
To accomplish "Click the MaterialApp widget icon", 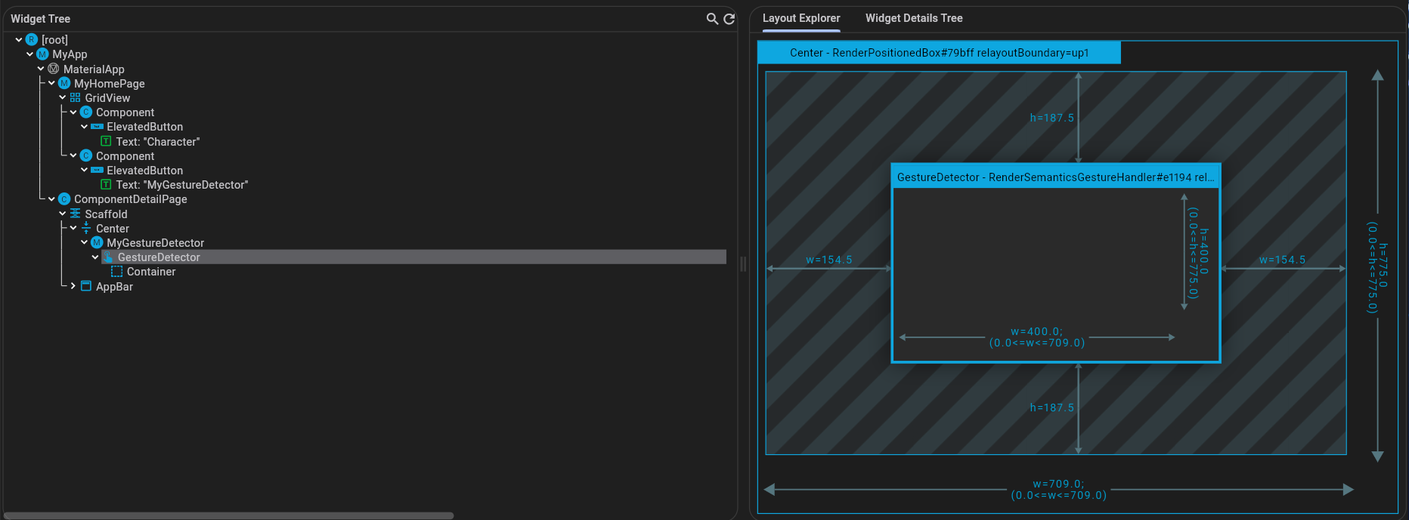I will [x=54, y=69].
